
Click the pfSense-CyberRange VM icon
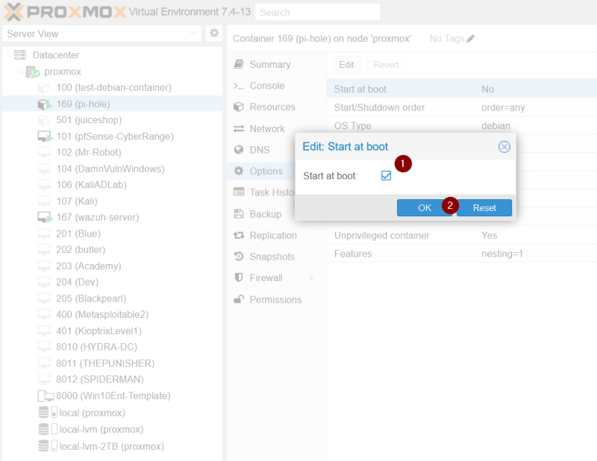[x=45, y=137]
